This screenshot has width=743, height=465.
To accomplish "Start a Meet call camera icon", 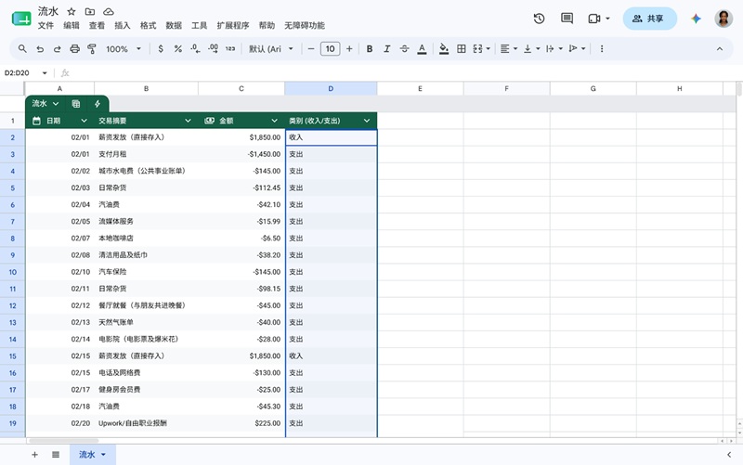I will pyautogui.click(x=594, y=19).
